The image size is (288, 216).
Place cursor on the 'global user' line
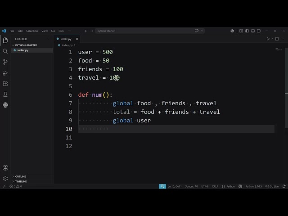click(132, 121)
